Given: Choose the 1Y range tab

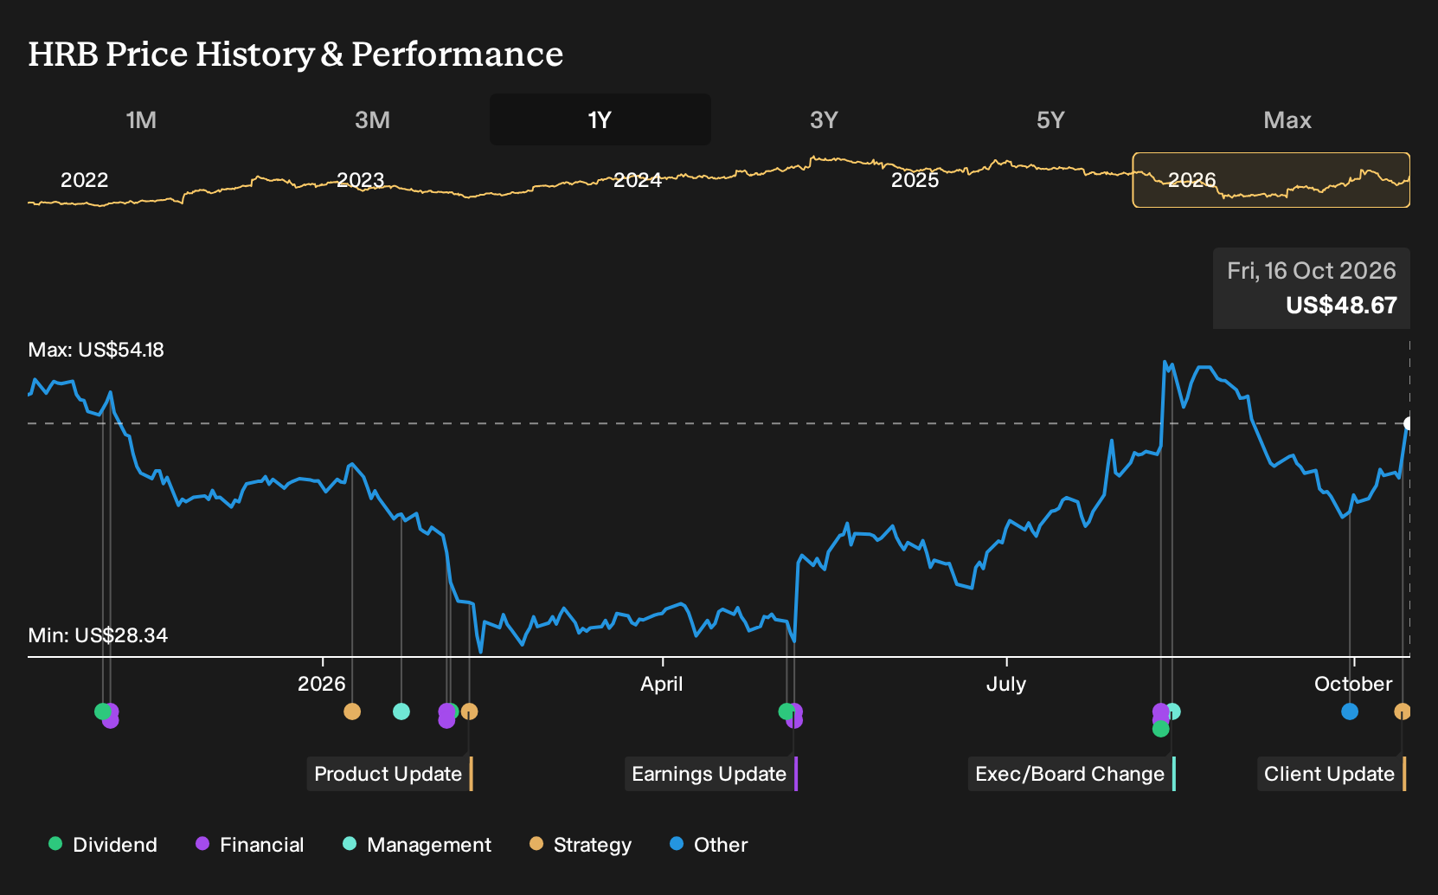Looking at the screenshot, I should click(x=600, y=120).
